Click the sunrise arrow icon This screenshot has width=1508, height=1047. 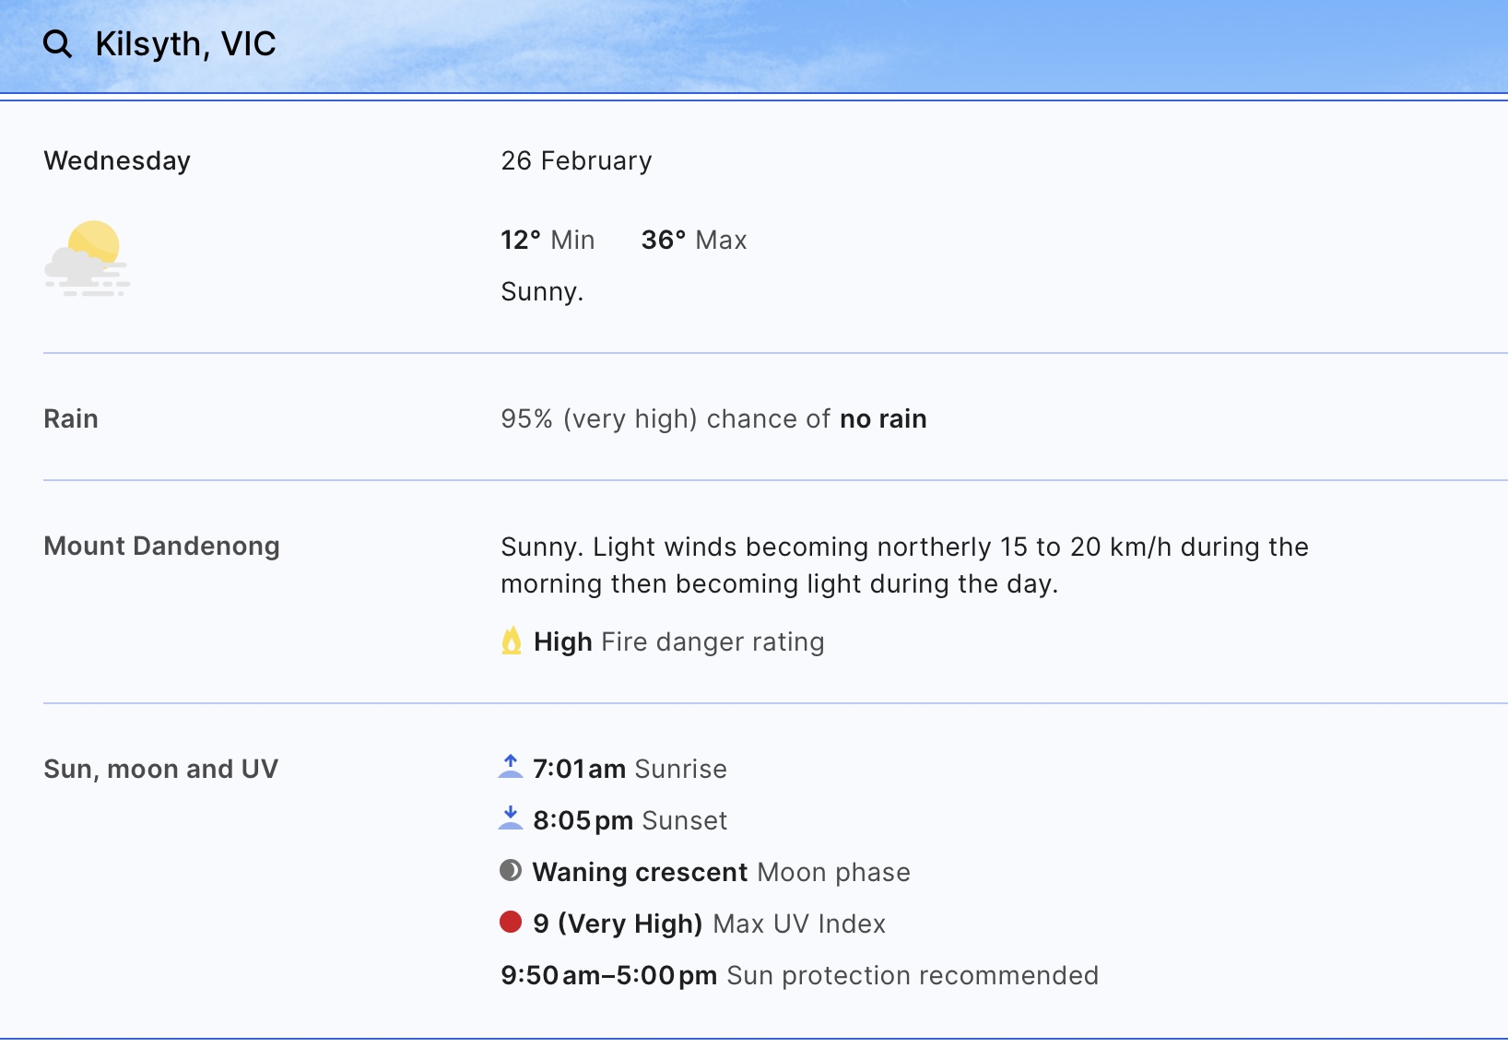[510, 767]
